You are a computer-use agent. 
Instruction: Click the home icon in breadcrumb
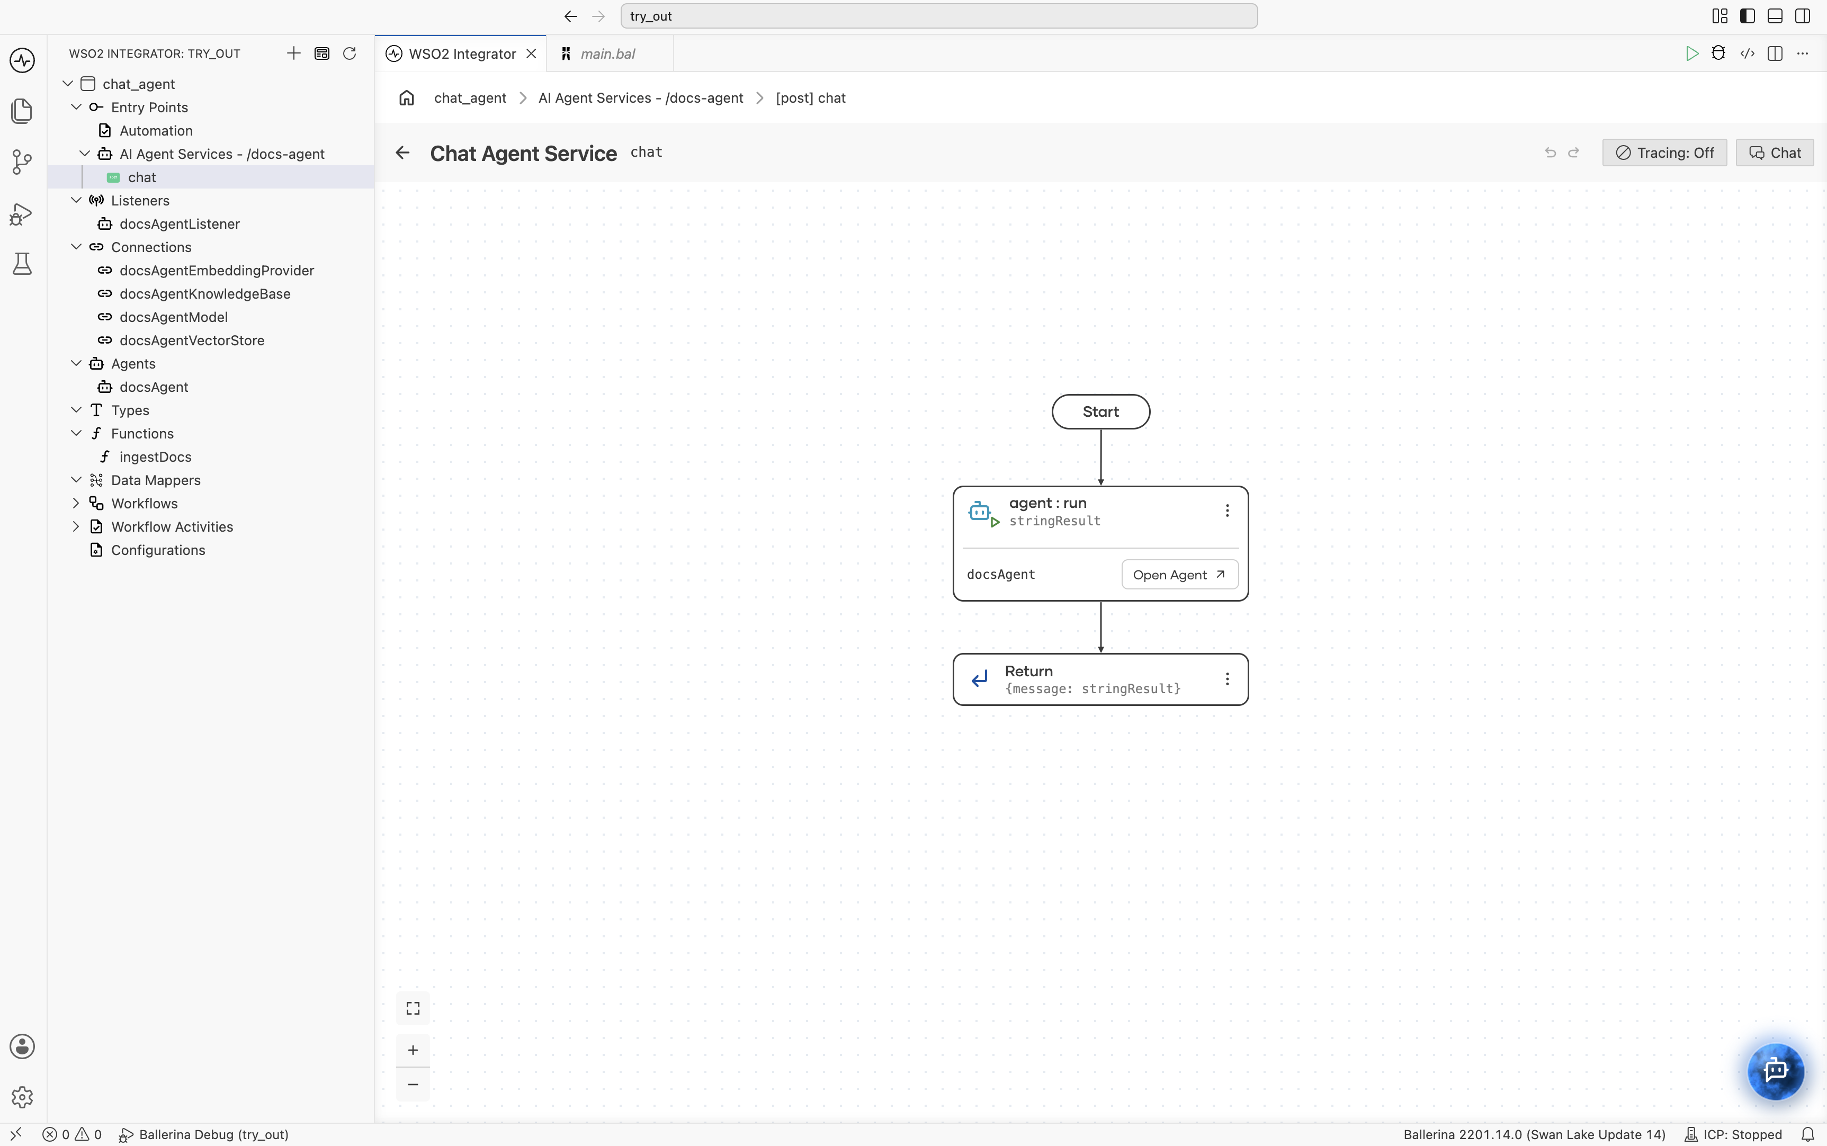407,98
